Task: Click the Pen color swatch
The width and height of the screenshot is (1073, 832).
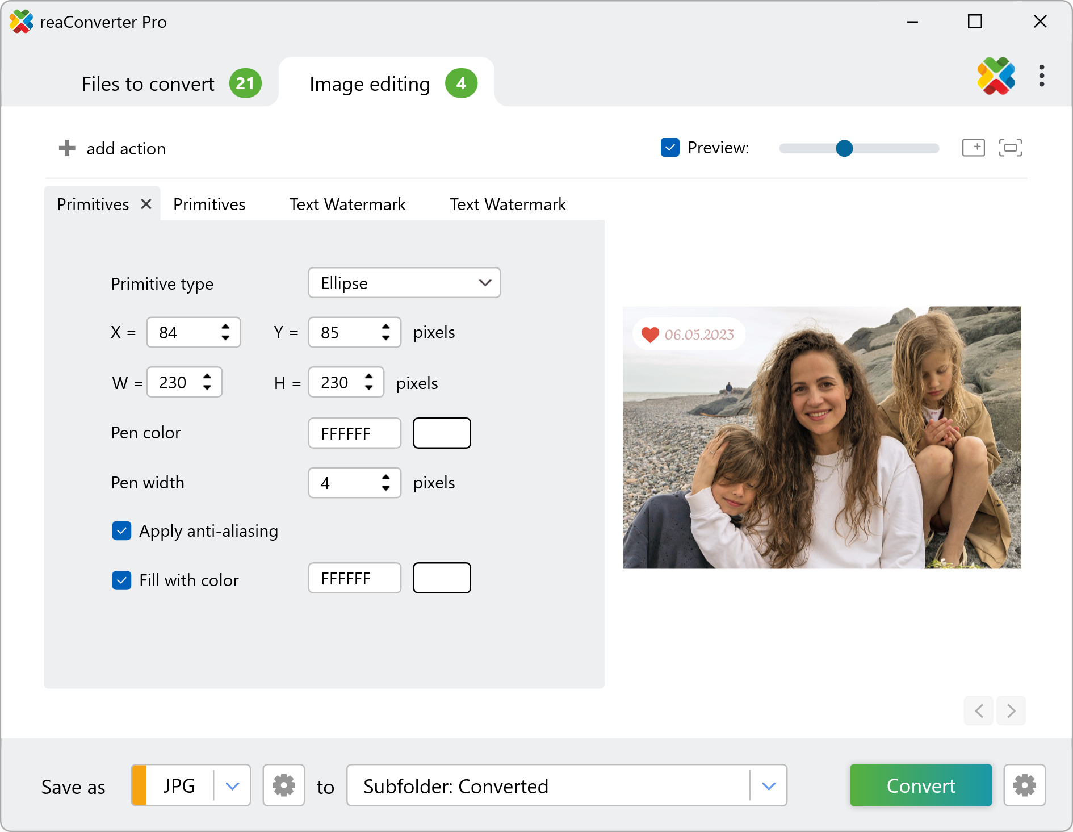Action: [x=442, y=433]
